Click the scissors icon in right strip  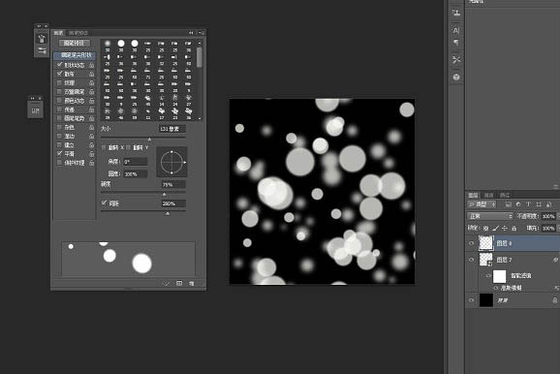pyautogui.click(x=456, y=60)
